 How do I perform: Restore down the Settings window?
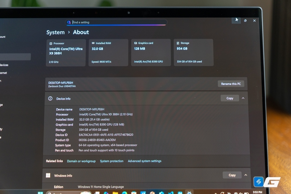click(x=246, y=20)
